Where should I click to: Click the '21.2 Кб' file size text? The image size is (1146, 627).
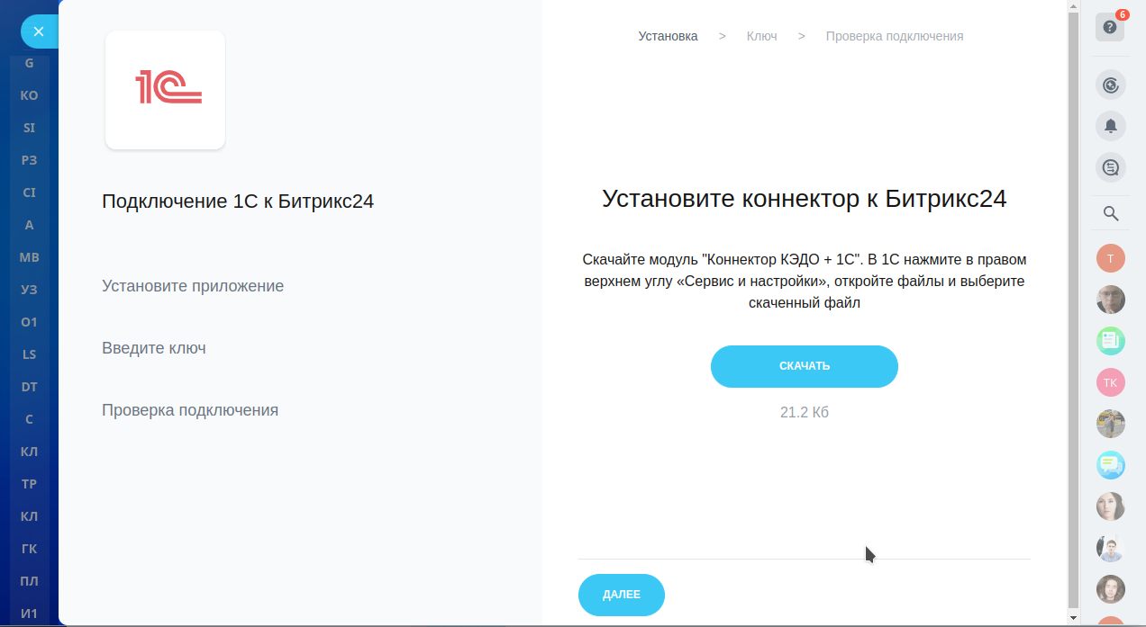coord(805,413)
